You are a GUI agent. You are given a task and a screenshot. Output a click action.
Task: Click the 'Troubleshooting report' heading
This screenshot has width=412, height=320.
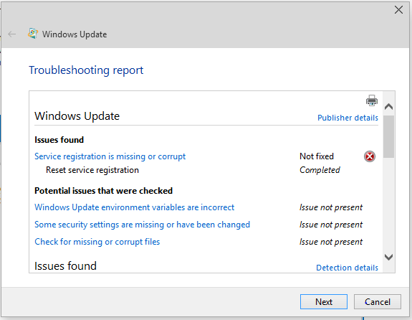86,70
